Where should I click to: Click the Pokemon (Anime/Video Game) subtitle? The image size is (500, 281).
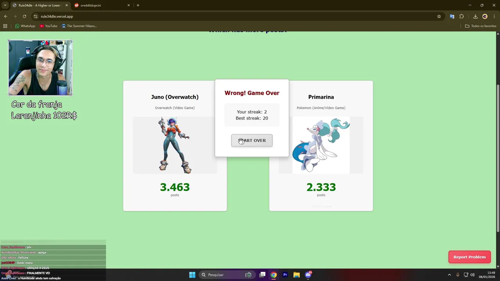(x=321, y=108)
